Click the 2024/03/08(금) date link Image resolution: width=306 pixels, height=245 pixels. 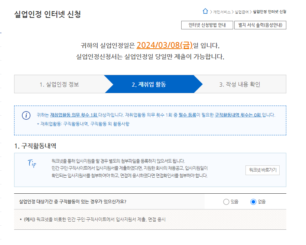[165, 45]
